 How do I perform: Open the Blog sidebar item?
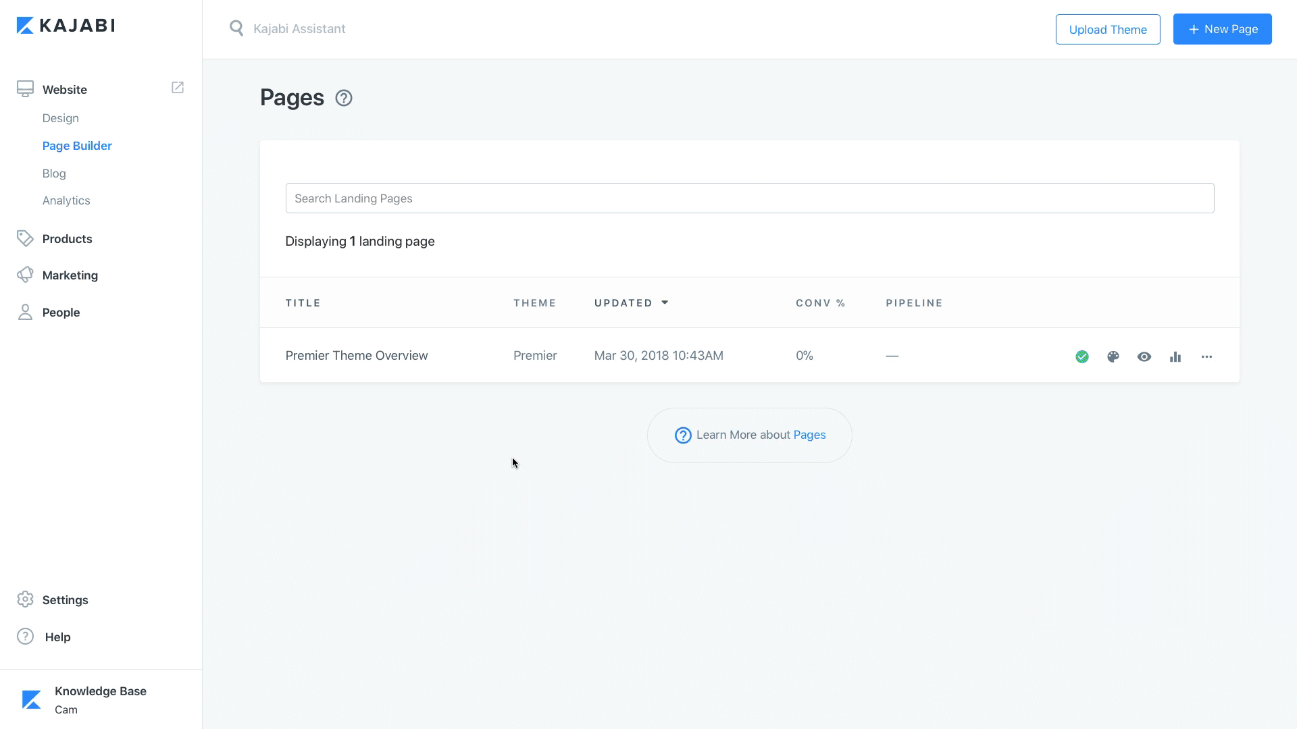click(x=54, y=173)
